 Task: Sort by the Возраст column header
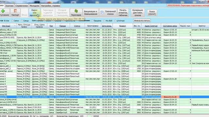click(123, 26)
